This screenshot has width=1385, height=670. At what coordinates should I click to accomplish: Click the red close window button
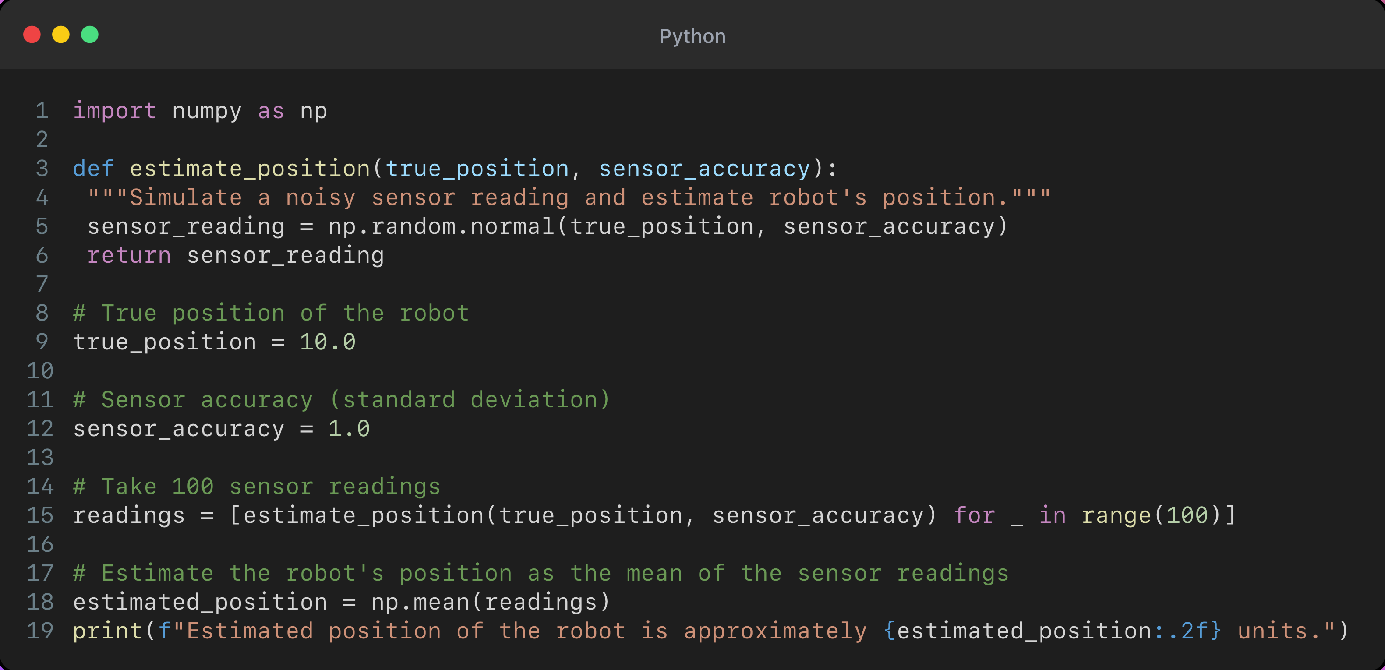32,35
